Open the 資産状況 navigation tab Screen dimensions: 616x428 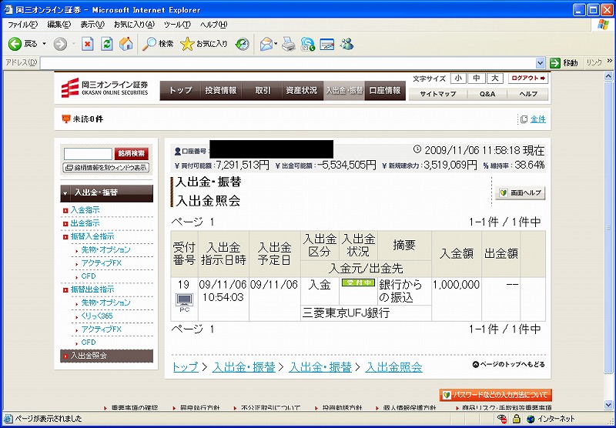tap(300, 90)
